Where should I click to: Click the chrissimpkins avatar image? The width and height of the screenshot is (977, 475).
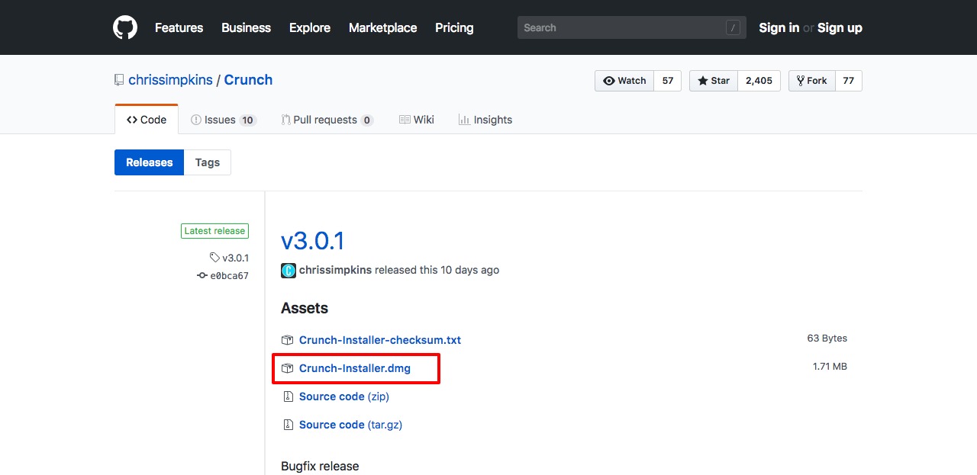point(289,270)
